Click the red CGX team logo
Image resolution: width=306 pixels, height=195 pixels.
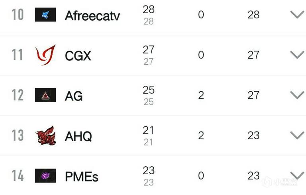pyautogui.click(x=45, y=55)
